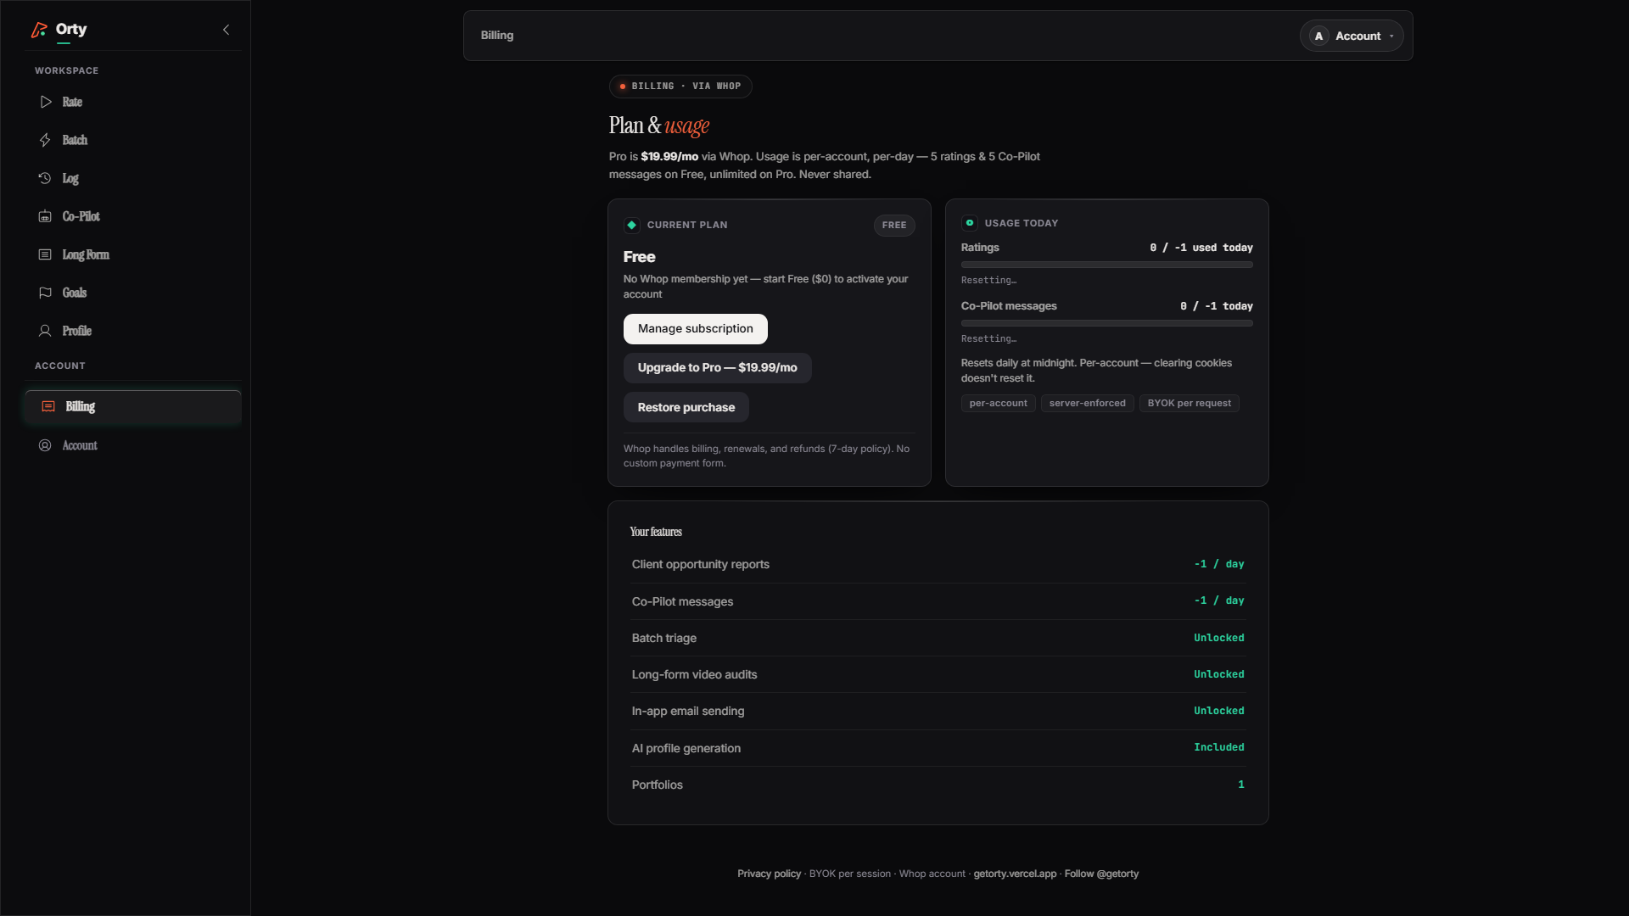Click the Orty logo icon

(x=39, y=30)
